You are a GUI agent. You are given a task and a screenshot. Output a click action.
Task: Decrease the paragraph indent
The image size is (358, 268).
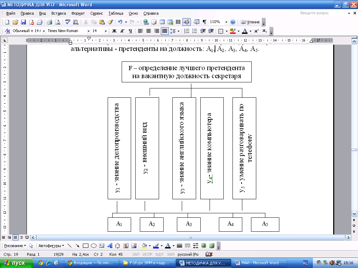tap(203, 31)
